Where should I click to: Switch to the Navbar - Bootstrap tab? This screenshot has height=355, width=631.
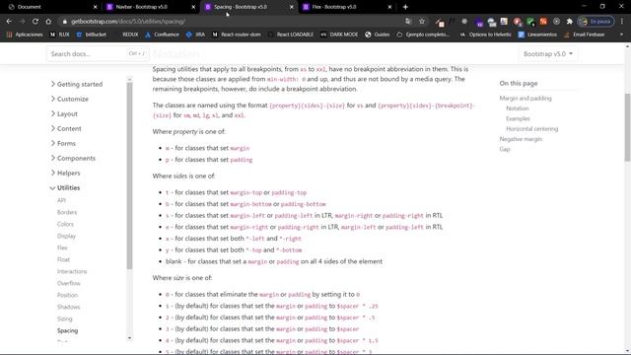pyautogui.click(x=151, y=7)
